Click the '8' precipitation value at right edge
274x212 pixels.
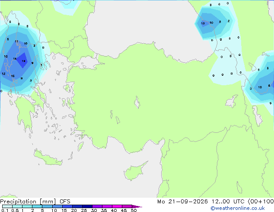269,85
